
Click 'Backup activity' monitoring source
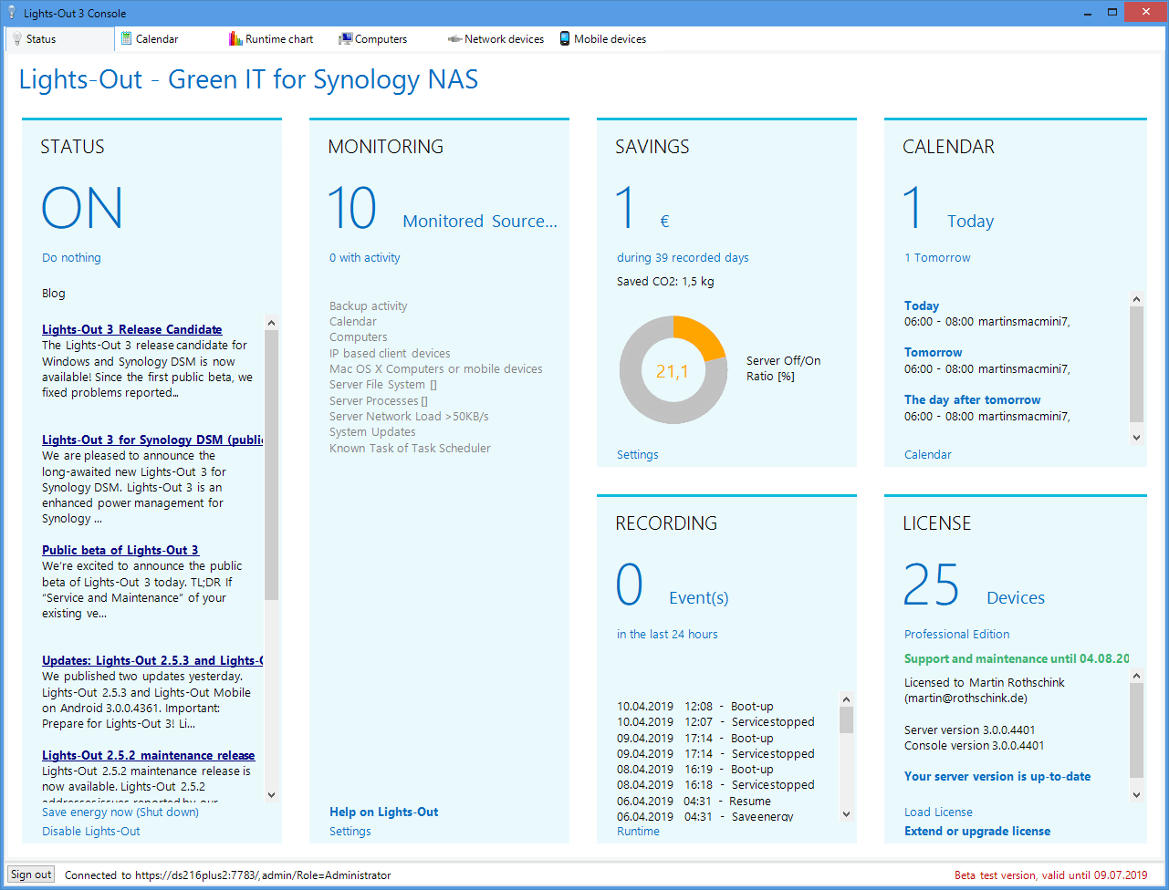pyautogui.click(x=369, y=306)
